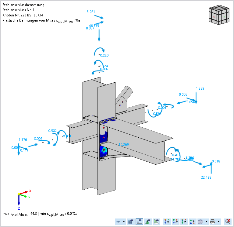
Task: Set view in -Y direction
Action: (x=175, y=222)
